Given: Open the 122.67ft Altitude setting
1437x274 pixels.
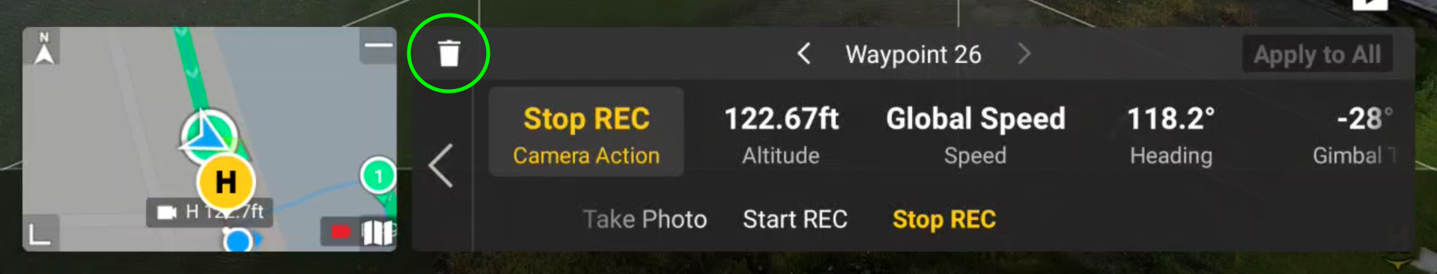Looking at the screenshot, I should 781,135.
